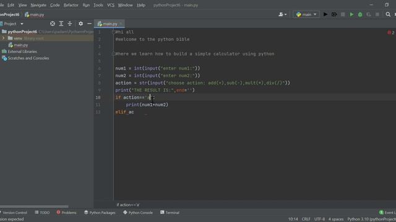Click the print THE RESULT IS code line
The image size is (396, 222).
155,90
